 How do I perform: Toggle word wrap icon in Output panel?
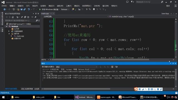[x=116, y=67]
